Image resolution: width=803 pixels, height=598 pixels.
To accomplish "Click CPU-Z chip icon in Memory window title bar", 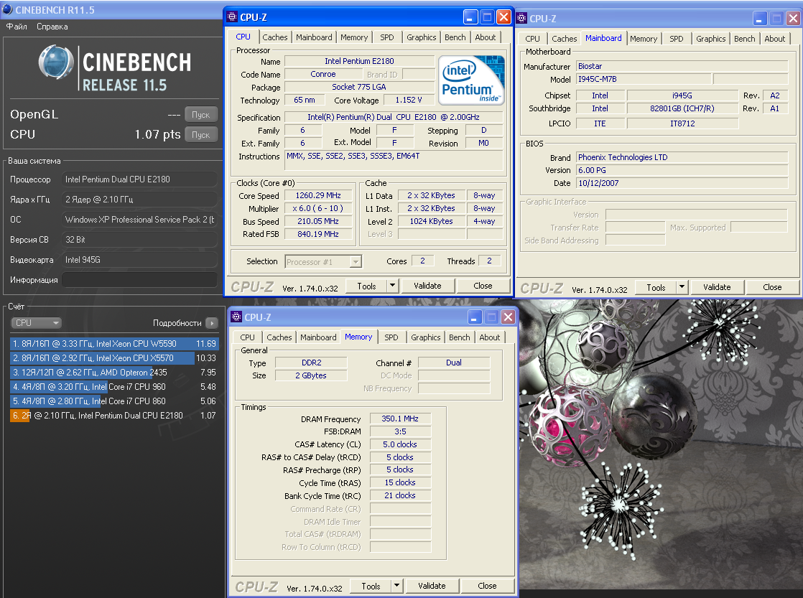I will tap(236, 317).
